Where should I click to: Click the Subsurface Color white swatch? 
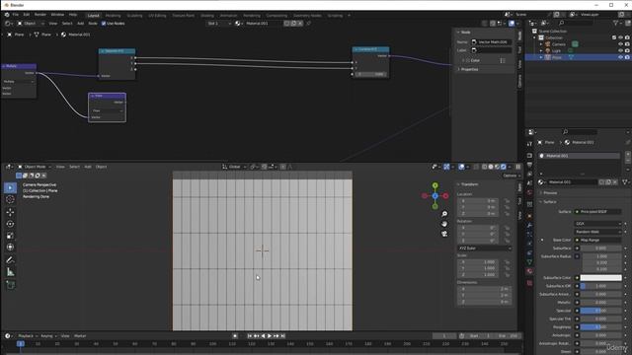coord(600,278)
